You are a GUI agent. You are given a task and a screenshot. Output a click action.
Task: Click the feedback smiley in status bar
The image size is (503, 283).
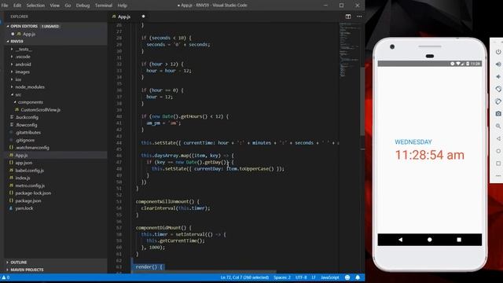(x=347, y=277)
